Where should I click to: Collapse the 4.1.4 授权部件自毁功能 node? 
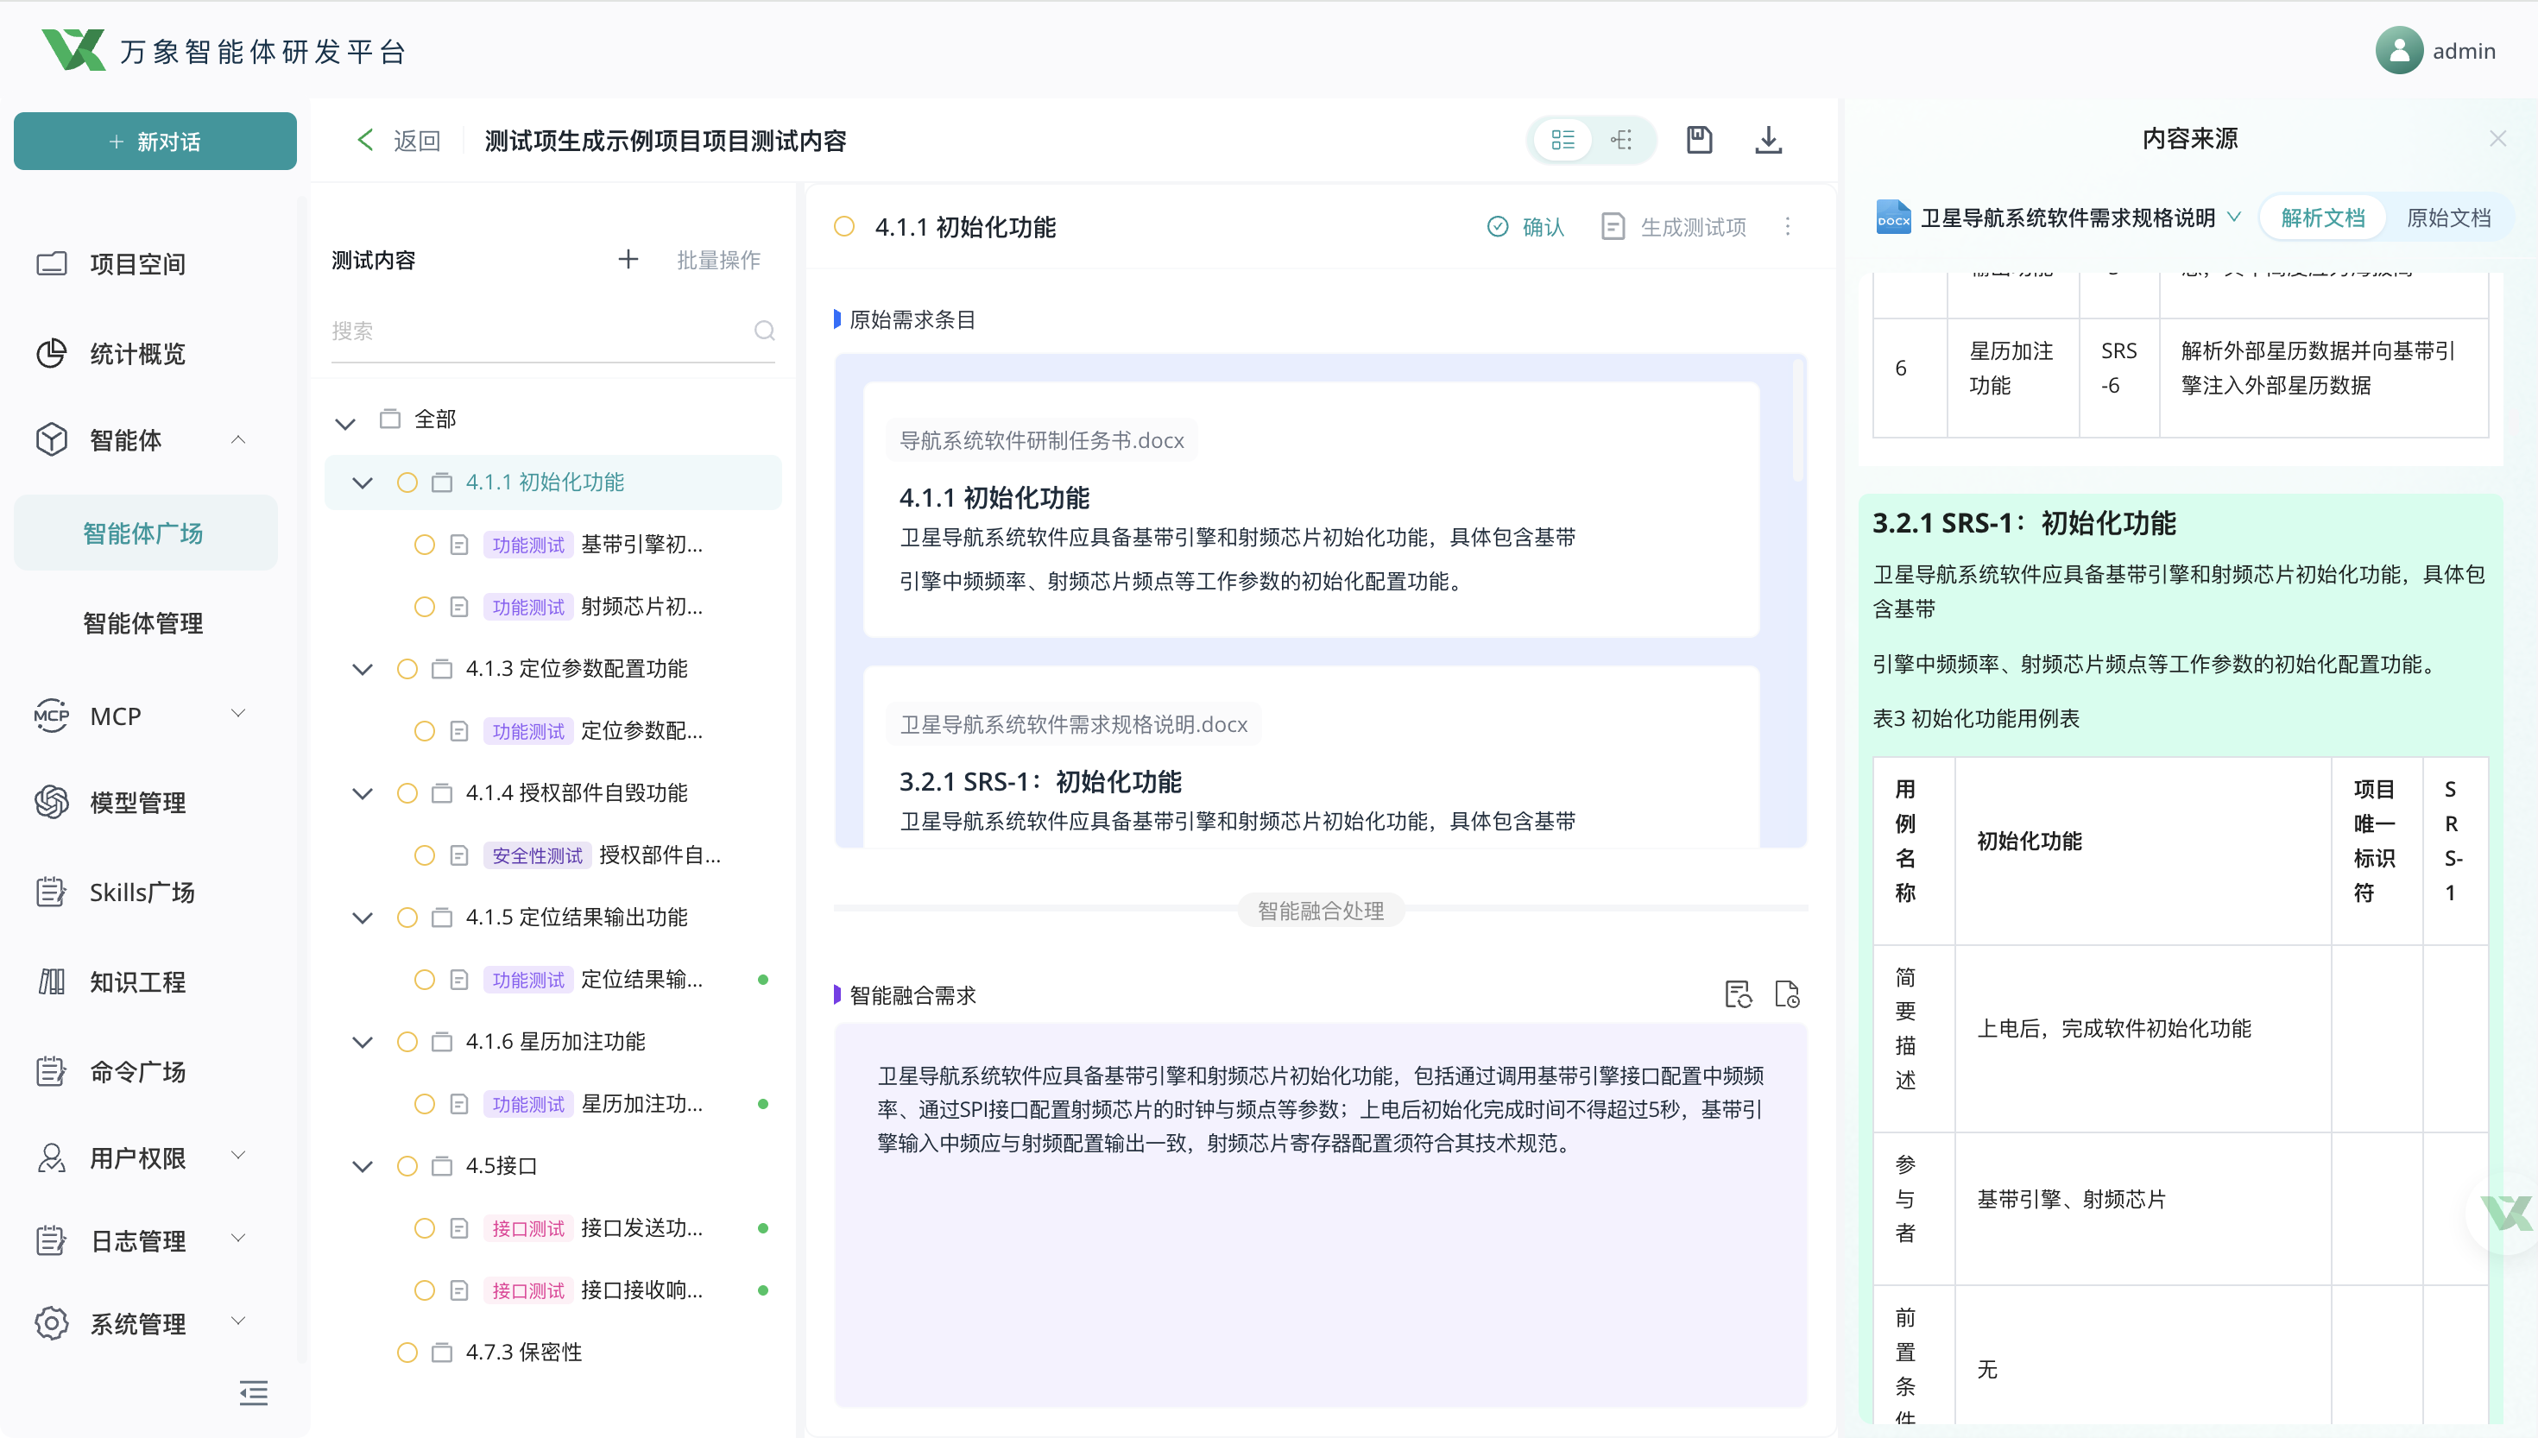pos(363,794)
